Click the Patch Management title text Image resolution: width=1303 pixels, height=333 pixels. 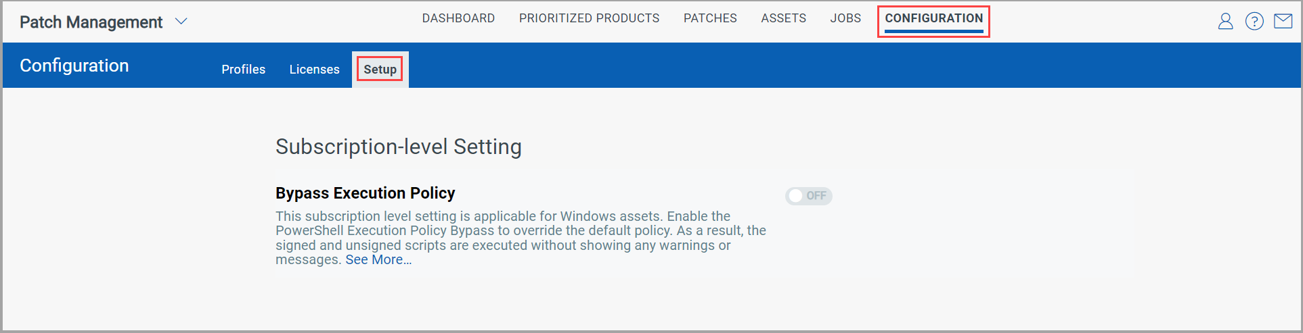[x=91, y=22]
